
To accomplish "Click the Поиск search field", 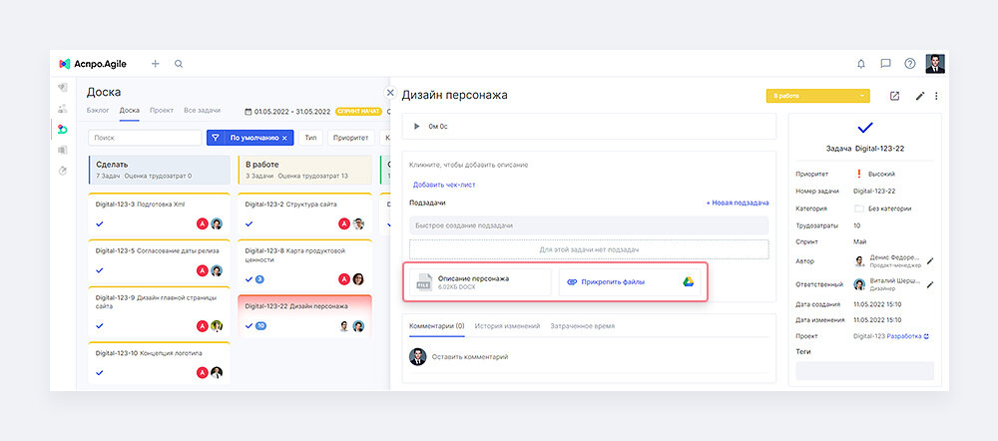I will [x=145, y=138].
